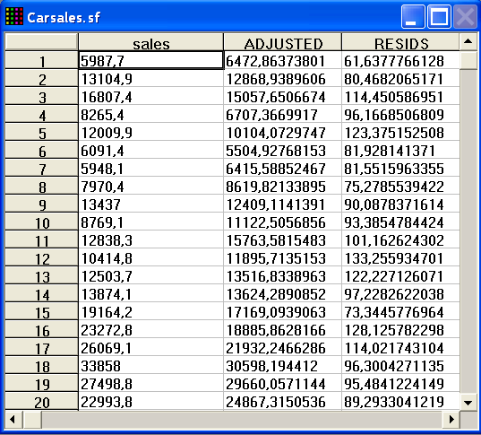Click sales cell 7970,4
This screenshot has width=481, height=435.
click(150, 186)
